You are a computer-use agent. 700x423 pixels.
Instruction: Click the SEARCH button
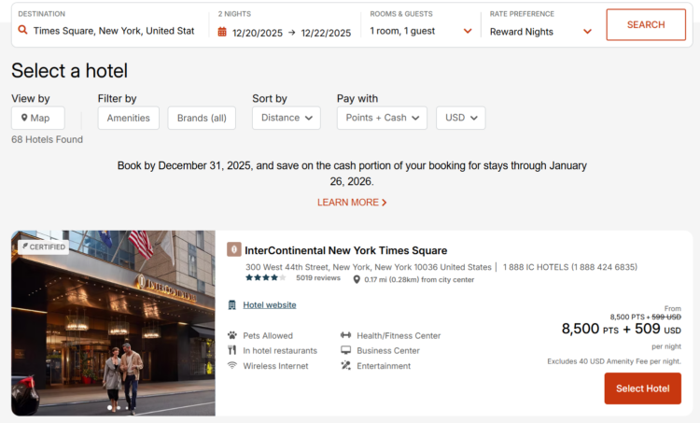(x=646, y=24)
